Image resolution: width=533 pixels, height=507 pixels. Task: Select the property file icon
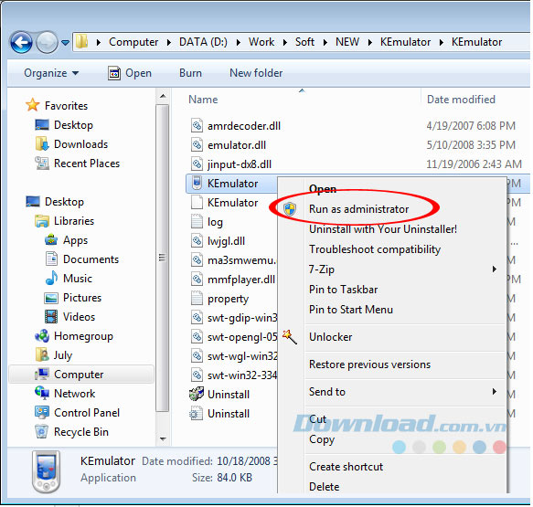(197, 299)
